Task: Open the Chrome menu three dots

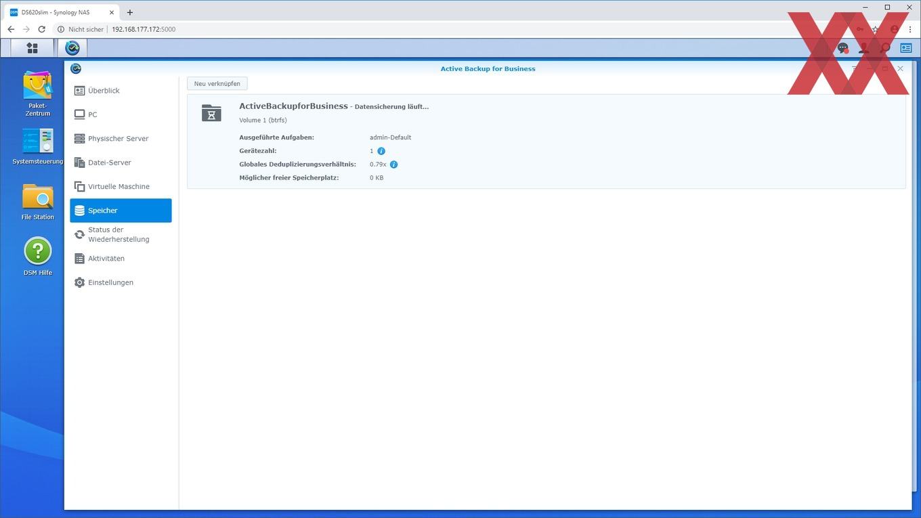Action: [x=910, y=29]
